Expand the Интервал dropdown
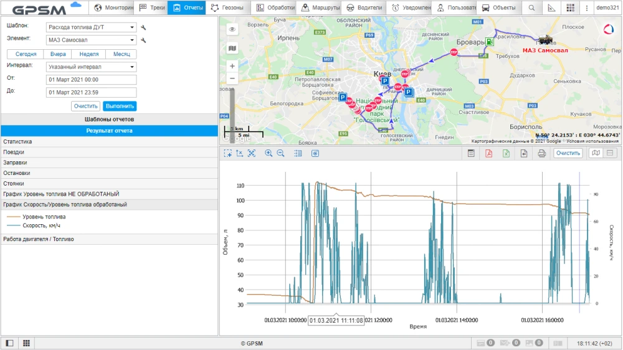This screenshot has height=350, width=623. tap(92, 67)
